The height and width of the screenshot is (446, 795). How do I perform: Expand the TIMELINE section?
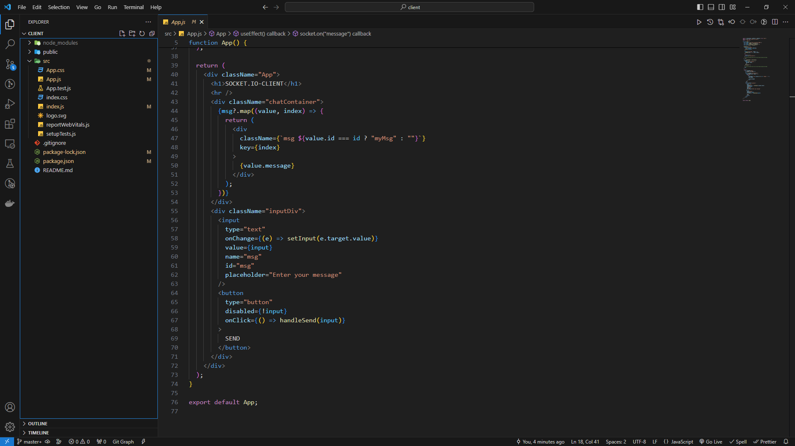tap(38, 433)
